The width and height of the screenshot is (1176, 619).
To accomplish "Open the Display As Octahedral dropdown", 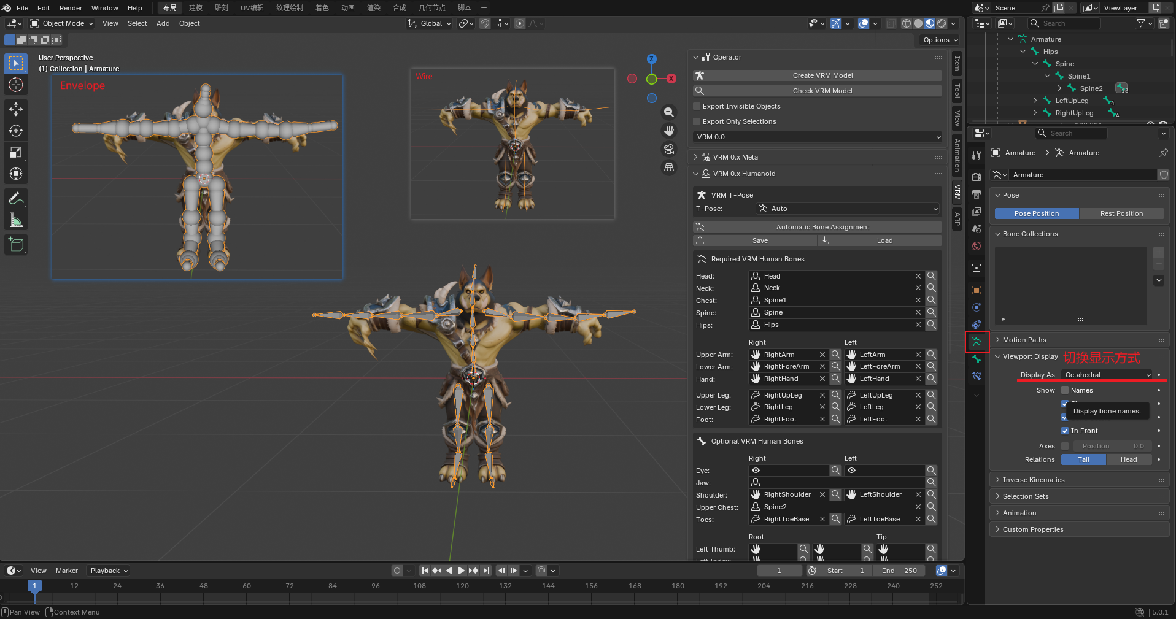I will 1107,375.
